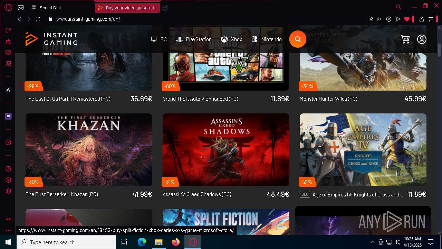Open Grand Theft Auto V Enhanced link
Image resolution: width=442 pixels, height=249 pixels.
(200, 99)
